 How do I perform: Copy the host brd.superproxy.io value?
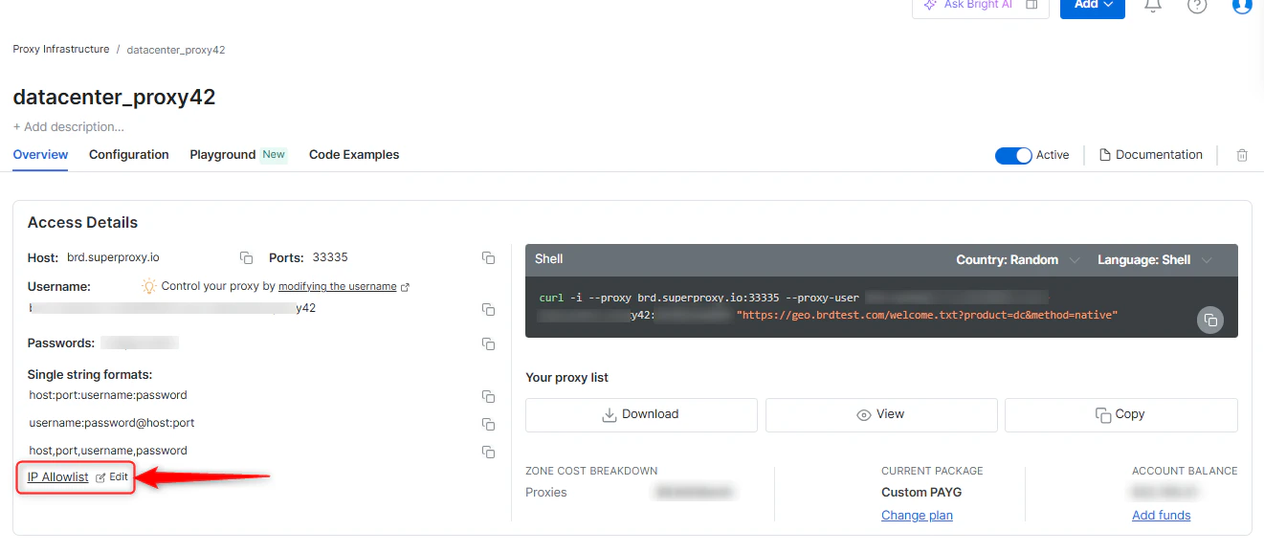coord(246,257)
